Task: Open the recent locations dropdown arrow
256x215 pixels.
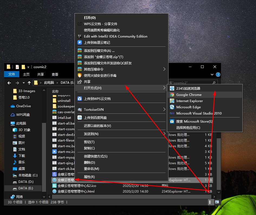Action: [x=24, y=83]
